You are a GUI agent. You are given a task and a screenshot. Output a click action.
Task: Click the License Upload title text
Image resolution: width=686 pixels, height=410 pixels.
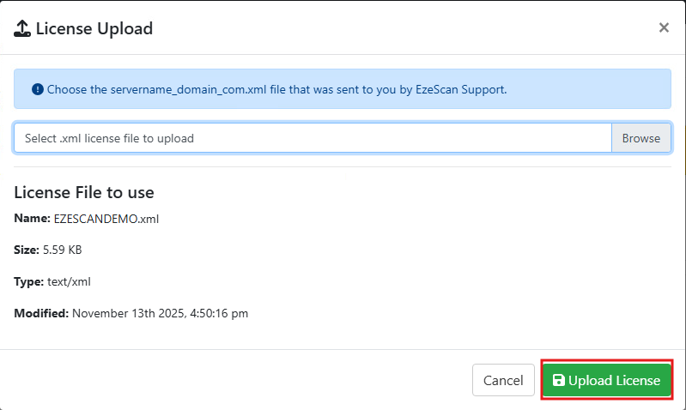94,28
